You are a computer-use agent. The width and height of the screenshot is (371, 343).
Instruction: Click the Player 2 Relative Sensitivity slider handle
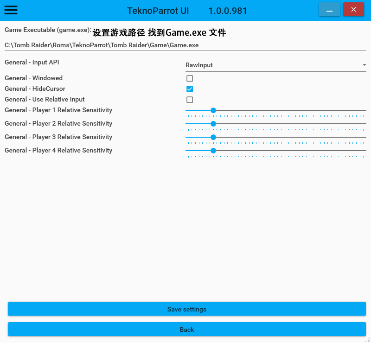213,124
